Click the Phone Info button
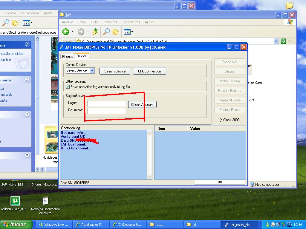Viewport: 306px width, 229px height. [229, 62]
